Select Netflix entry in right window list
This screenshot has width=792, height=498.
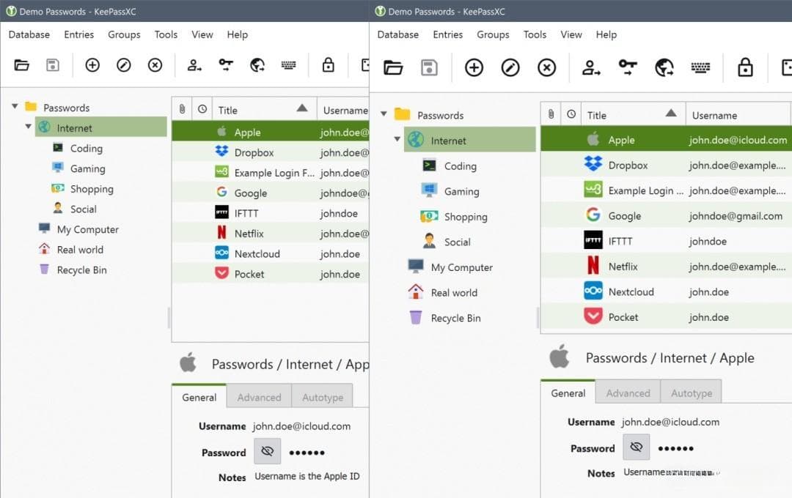tap(666, 266)
